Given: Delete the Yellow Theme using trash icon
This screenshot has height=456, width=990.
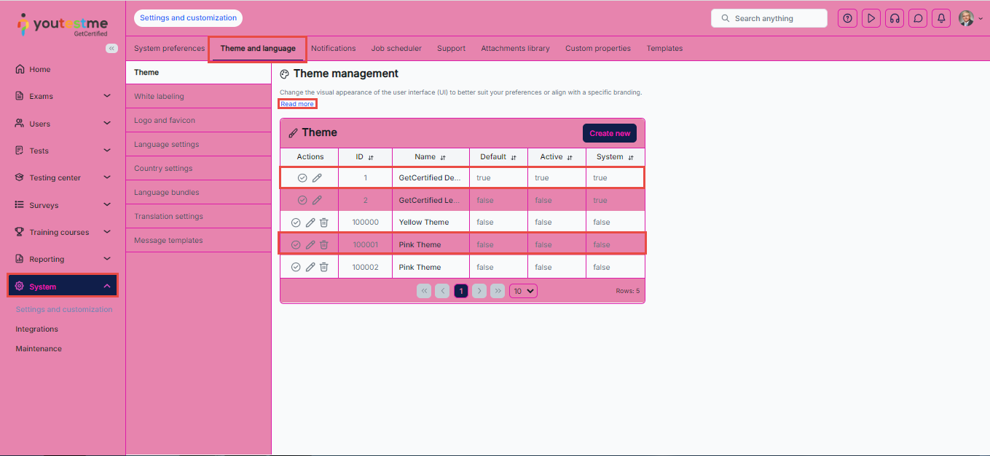Looking at the screenshot, I should pyautogui.click(x=324, y=223).
